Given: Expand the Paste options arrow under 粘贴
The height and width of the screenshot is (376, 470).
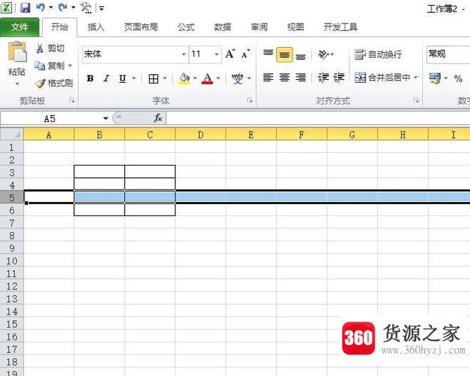Looking at the screenshot, I should click(x=17, y=83).
